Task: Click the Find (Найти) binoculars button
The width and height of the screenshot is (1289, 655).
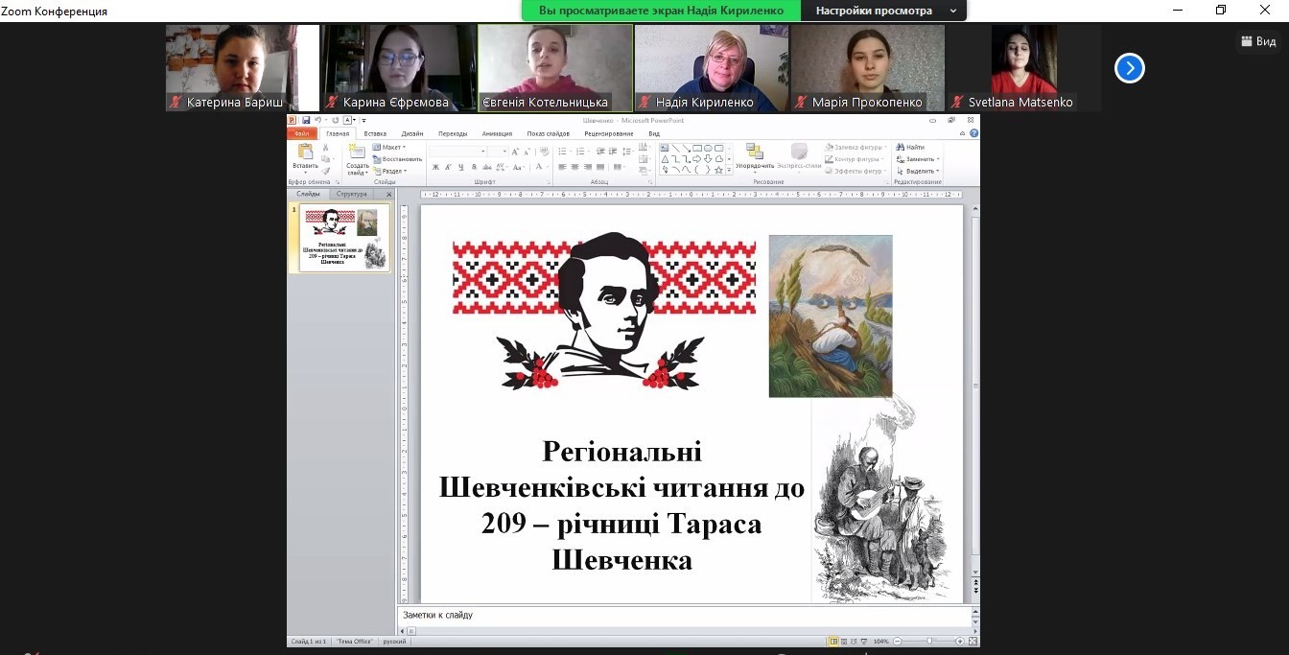Action: pyautogui.click(x=910, y=147)
